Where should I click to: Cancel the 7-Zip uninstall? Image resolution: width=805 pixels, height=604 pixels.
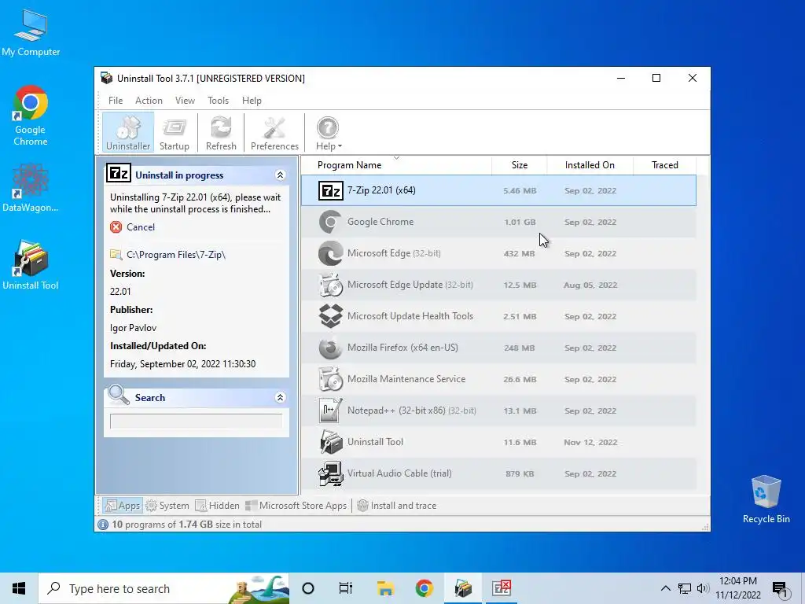coord(140,227)
